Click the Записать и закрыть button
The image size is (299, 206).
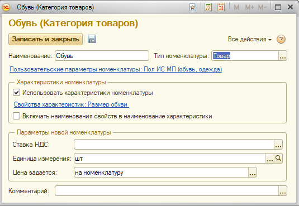pos(46,39)
